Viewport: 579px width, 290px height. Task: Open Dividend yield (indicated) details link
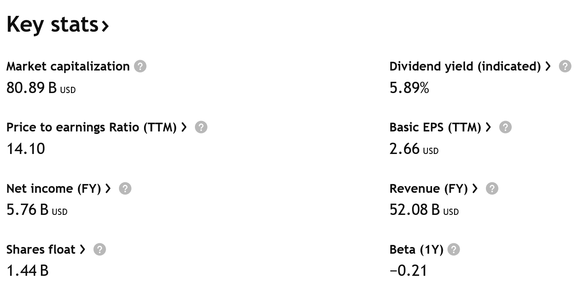click(x=470, y=66)
